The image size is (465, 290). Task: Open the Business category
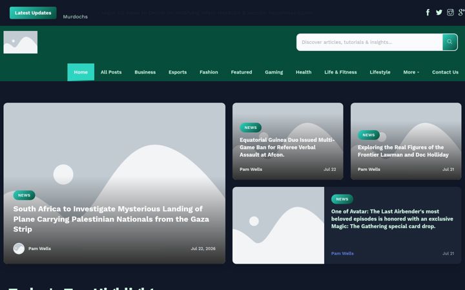[145, 72]
